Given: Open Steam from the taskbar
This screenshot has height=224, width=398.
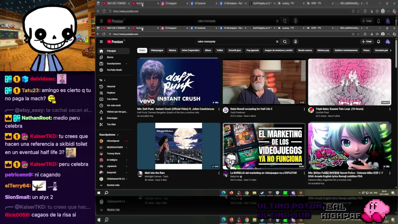Looking at the screenshot, I should click(262, 193).
